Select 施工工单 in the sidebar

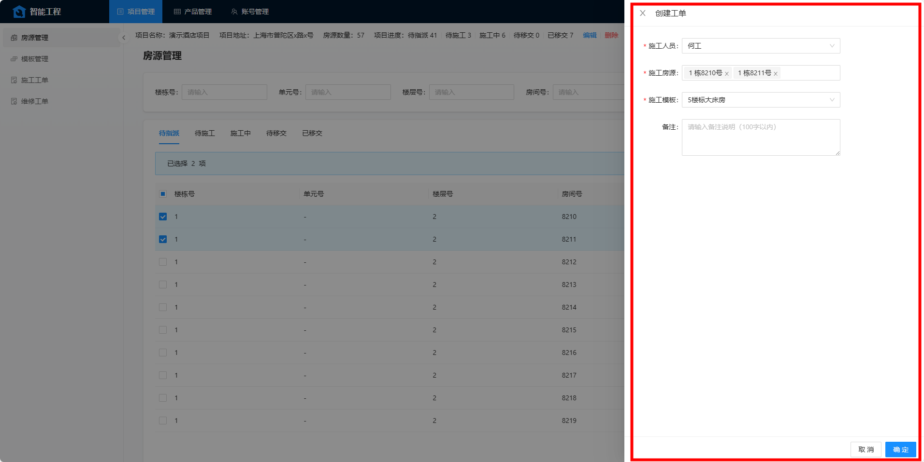(61, 80)
